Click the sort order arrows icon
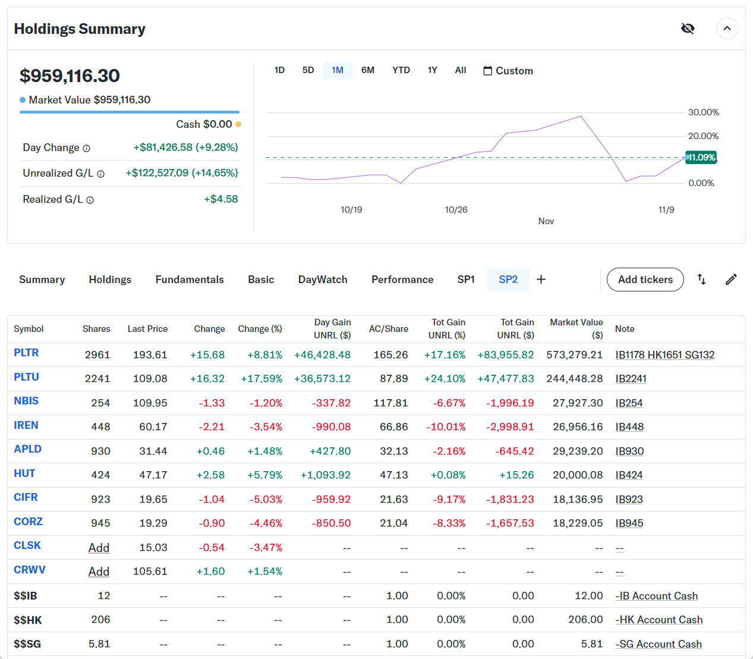Image resolution: width=753 pixels, height=659 pixels. (x=701, y=280)
